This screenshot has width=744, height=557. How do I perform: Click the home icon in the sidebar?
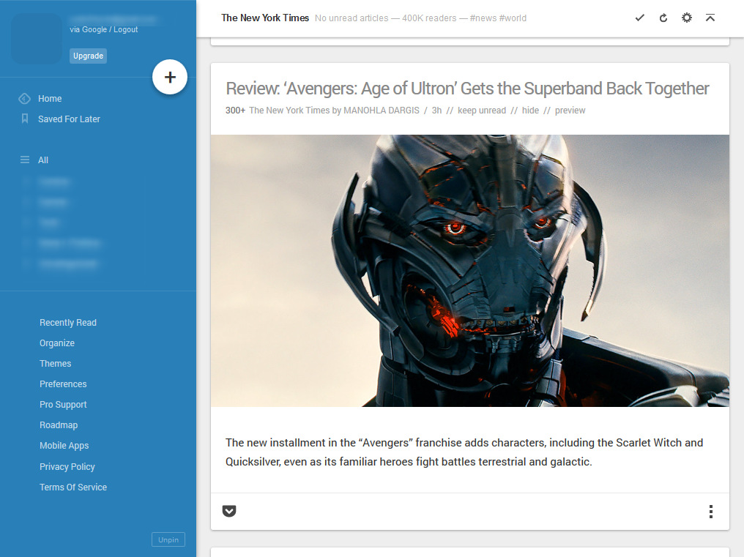25,98
